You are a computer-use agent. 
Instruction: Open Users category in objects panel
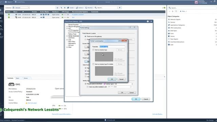point(172,34)
